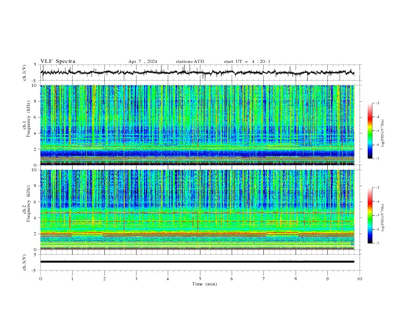The width and height of the screenshot is (405, 313).
Task: Click inside the ch.1 spectrogram panel
Action: 197,125
